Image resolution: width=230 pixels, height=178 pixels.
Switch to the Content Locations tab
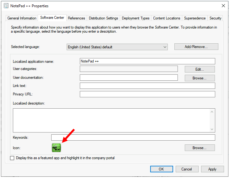tap(167, 18)
